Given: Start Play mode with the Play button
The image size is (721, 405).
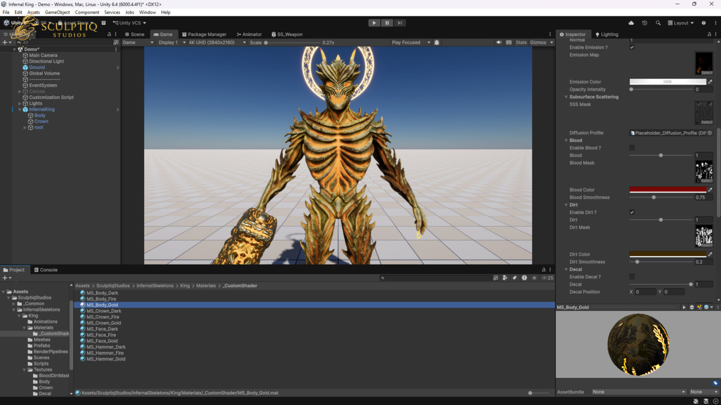Looking at the screenshot, I should coord(374,23).
